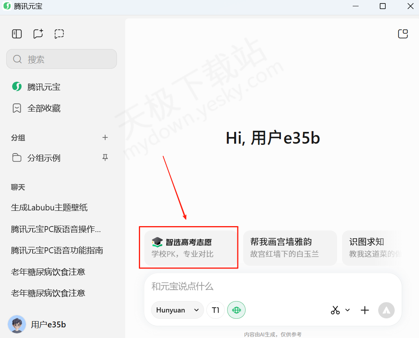Viewport: 419px width, 338px height.
Task: Click the scissors screenshot tool icon
Action: 335,310
